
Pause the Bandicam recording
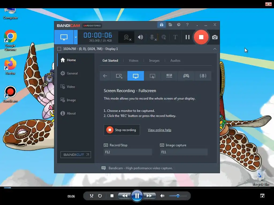click(x=187, y=37)
